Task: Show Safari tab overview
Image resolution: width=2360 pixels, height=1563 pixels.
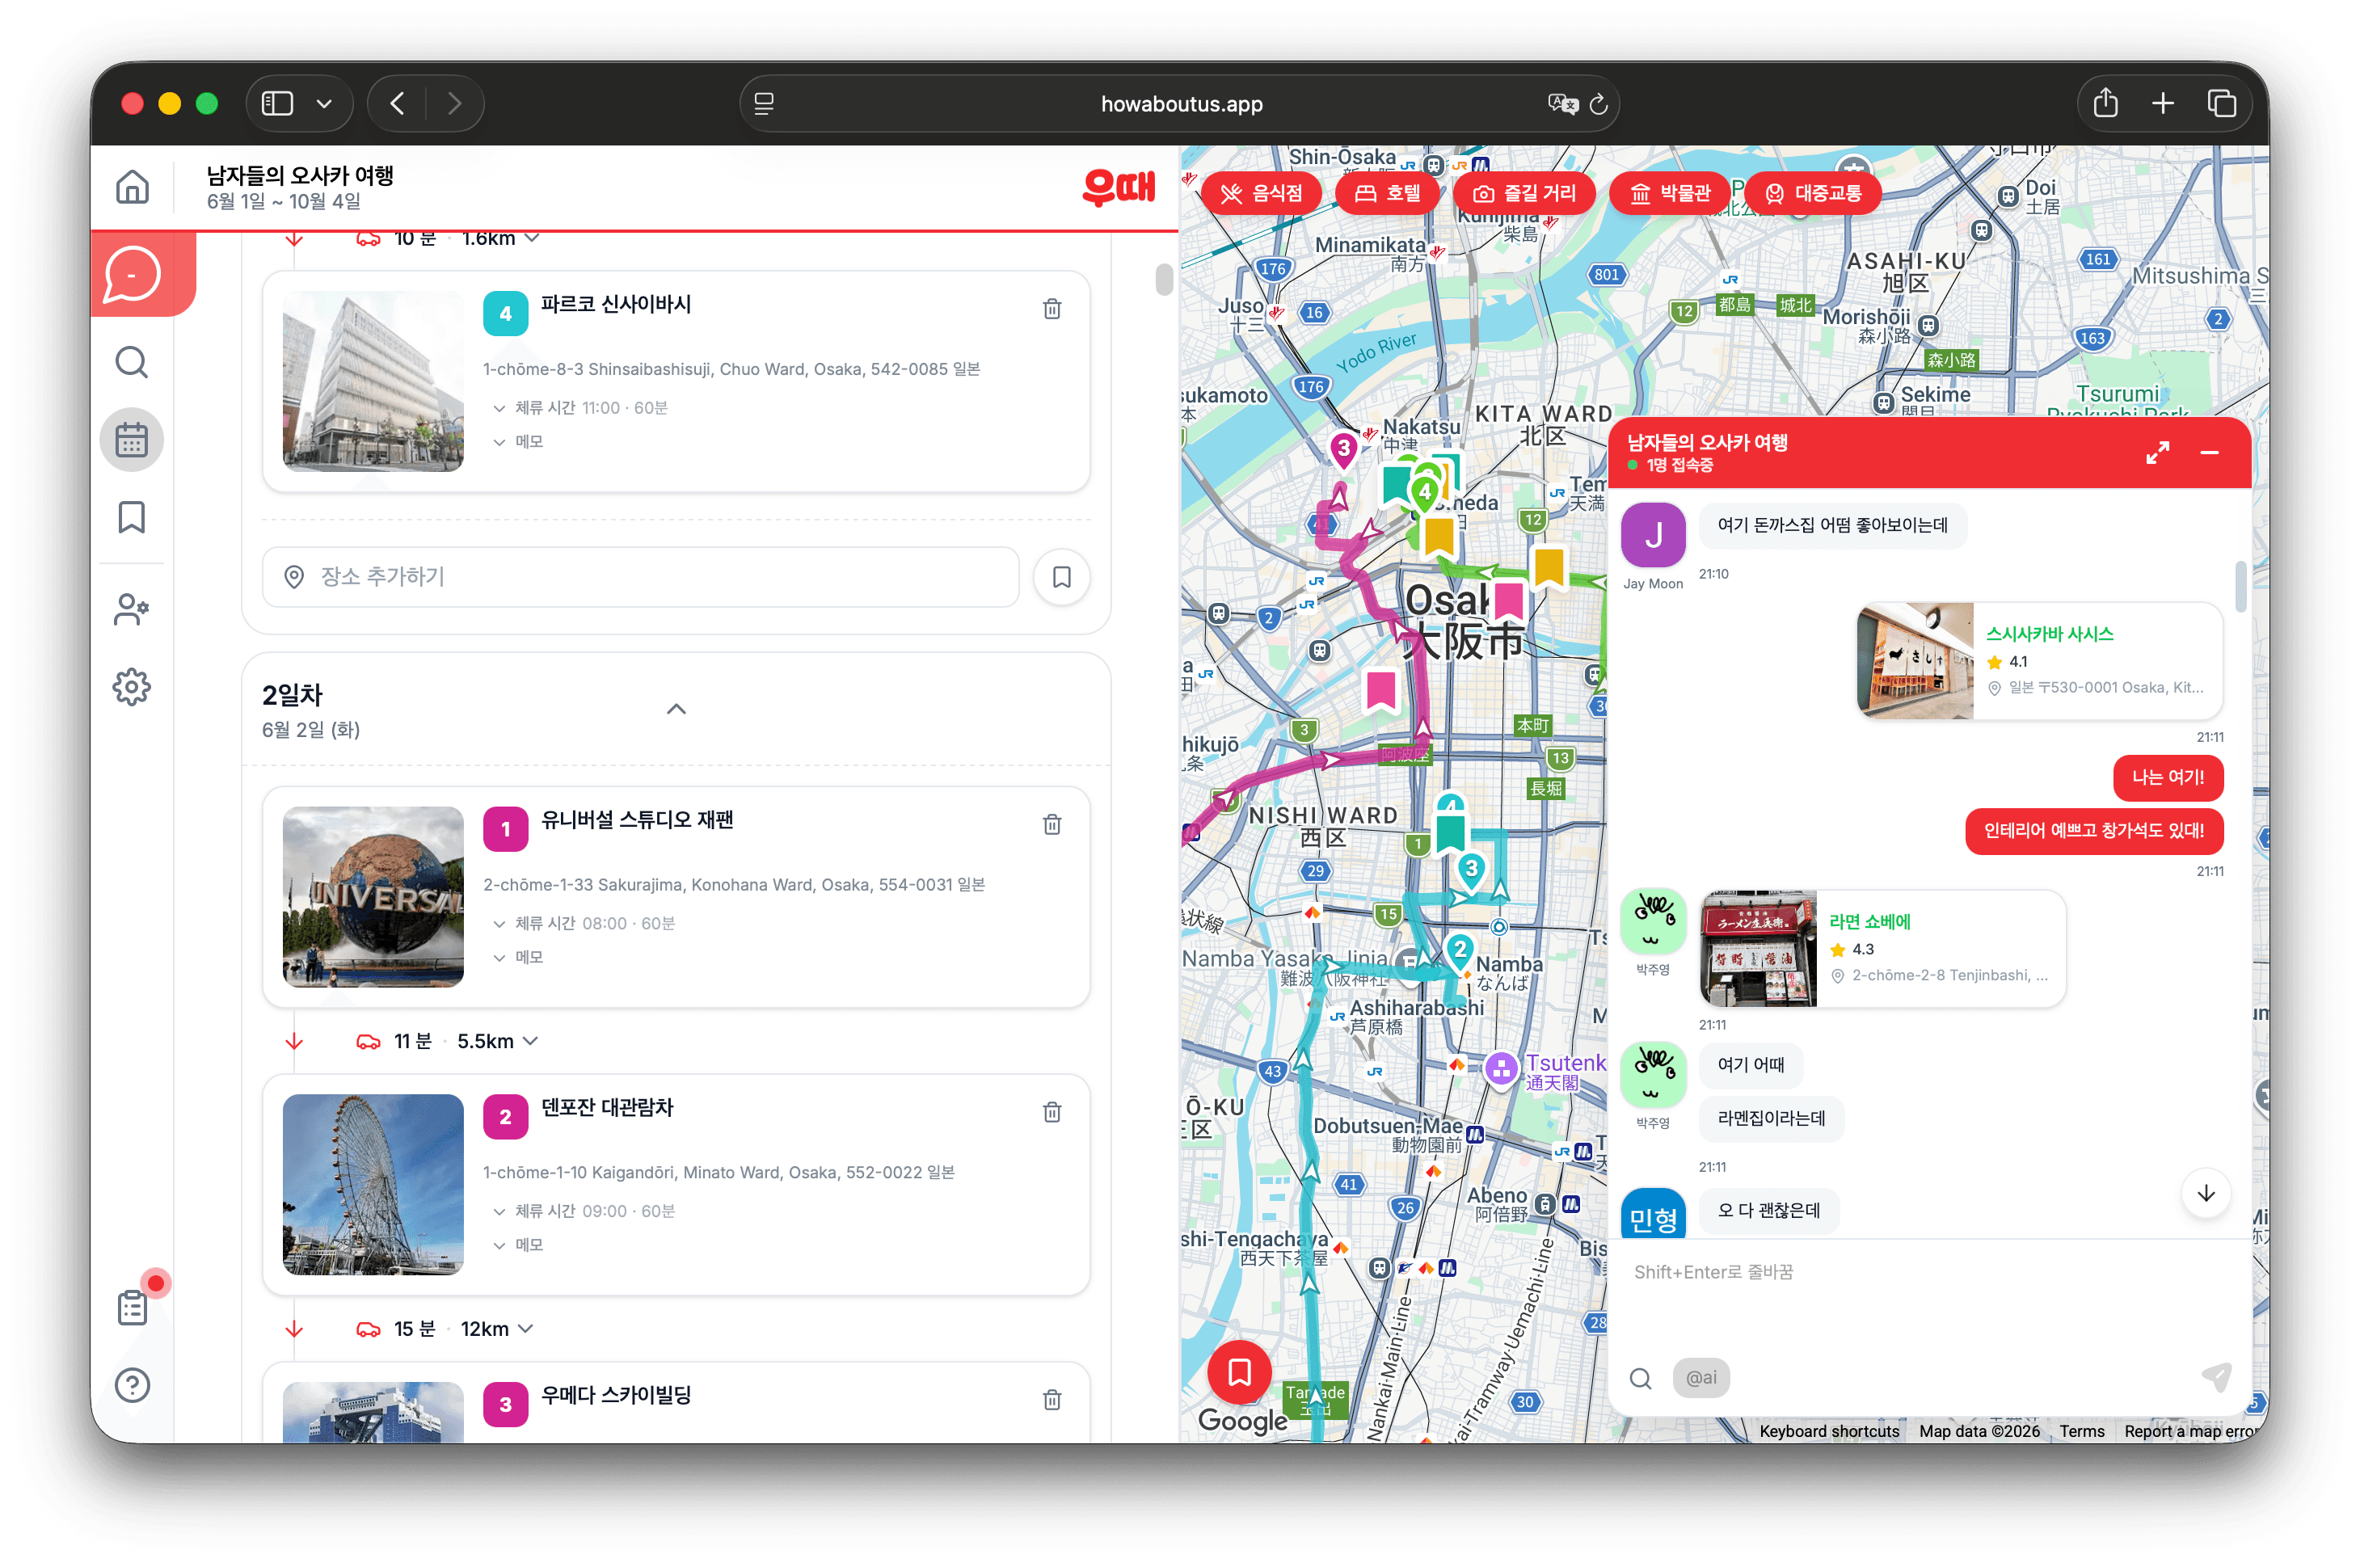Action: [2222, 103]
